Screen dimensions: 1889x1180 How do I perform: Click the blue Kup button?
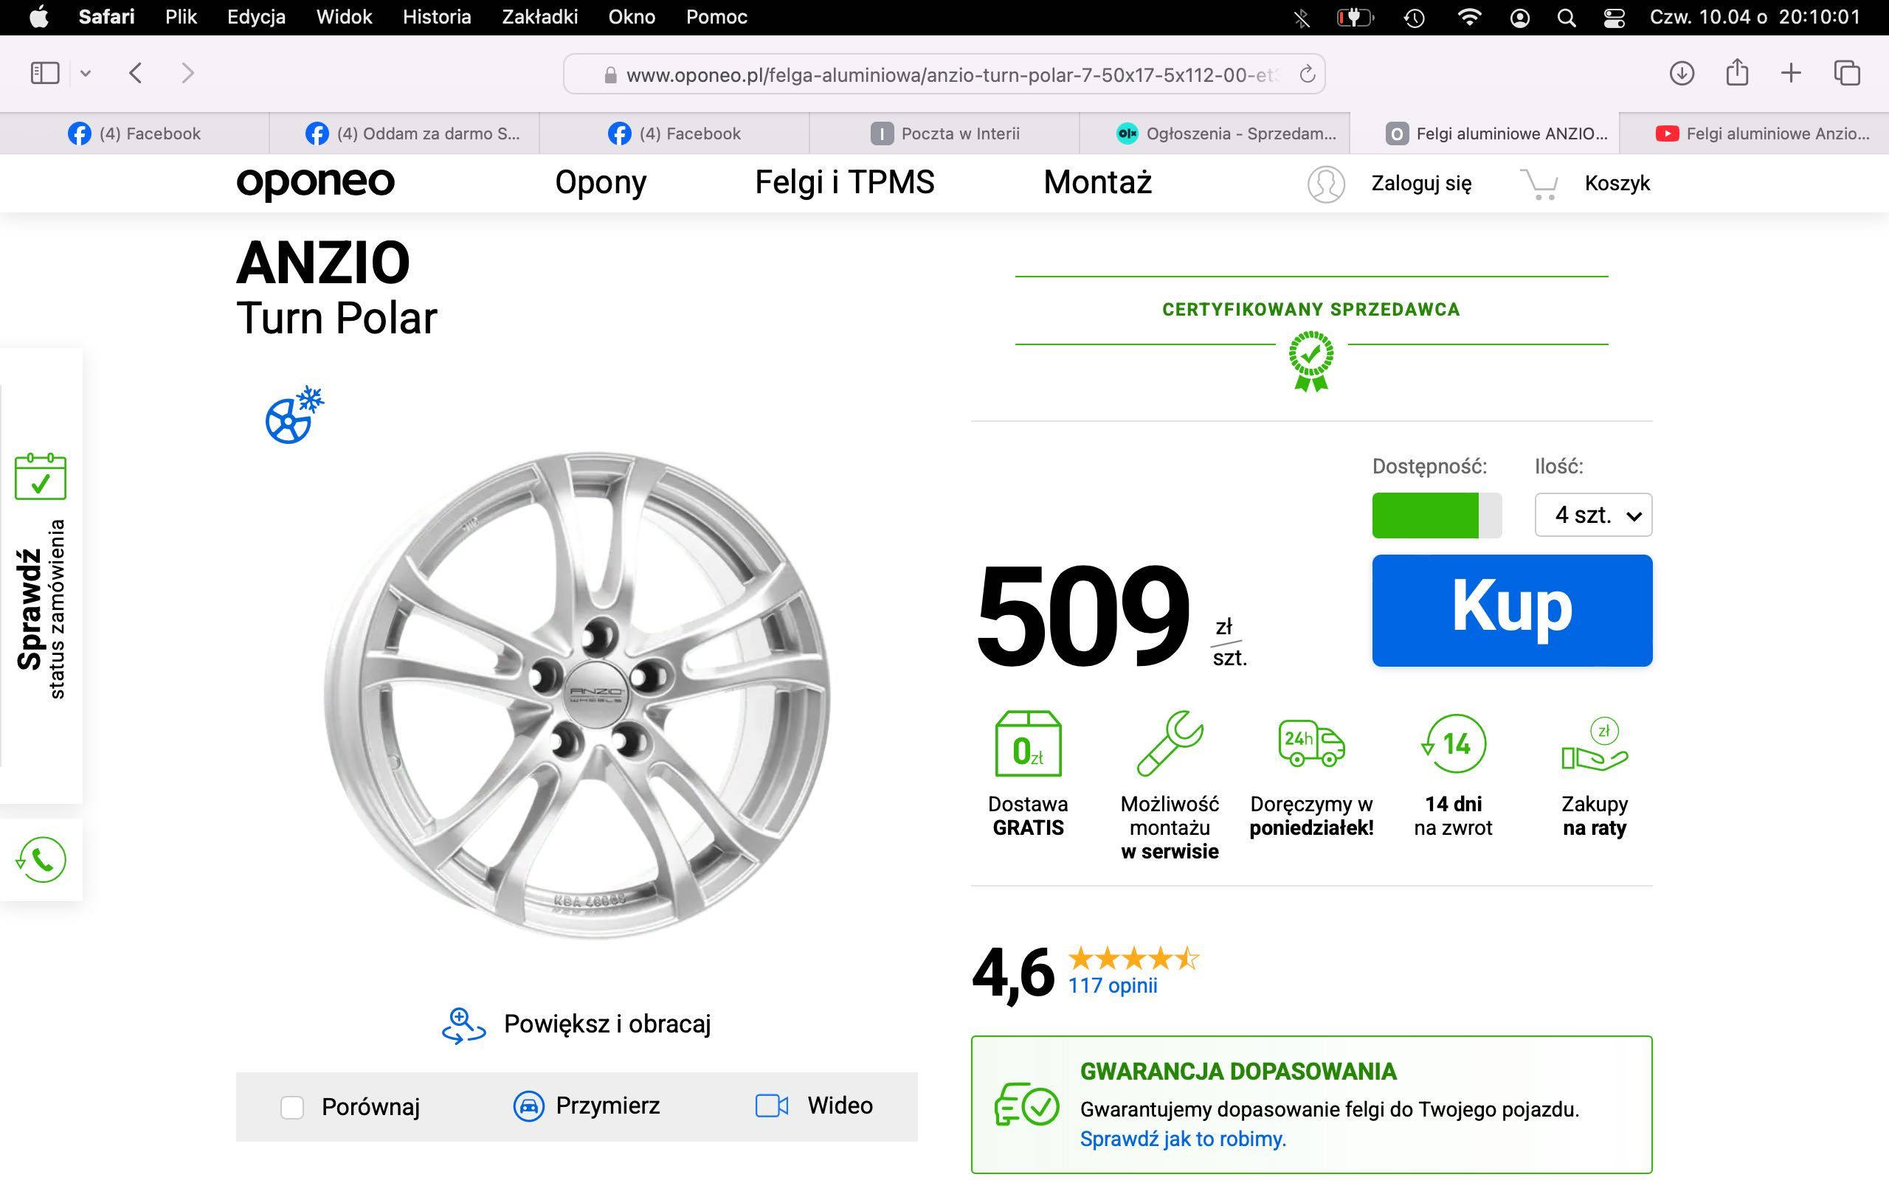click(1512, 611)
